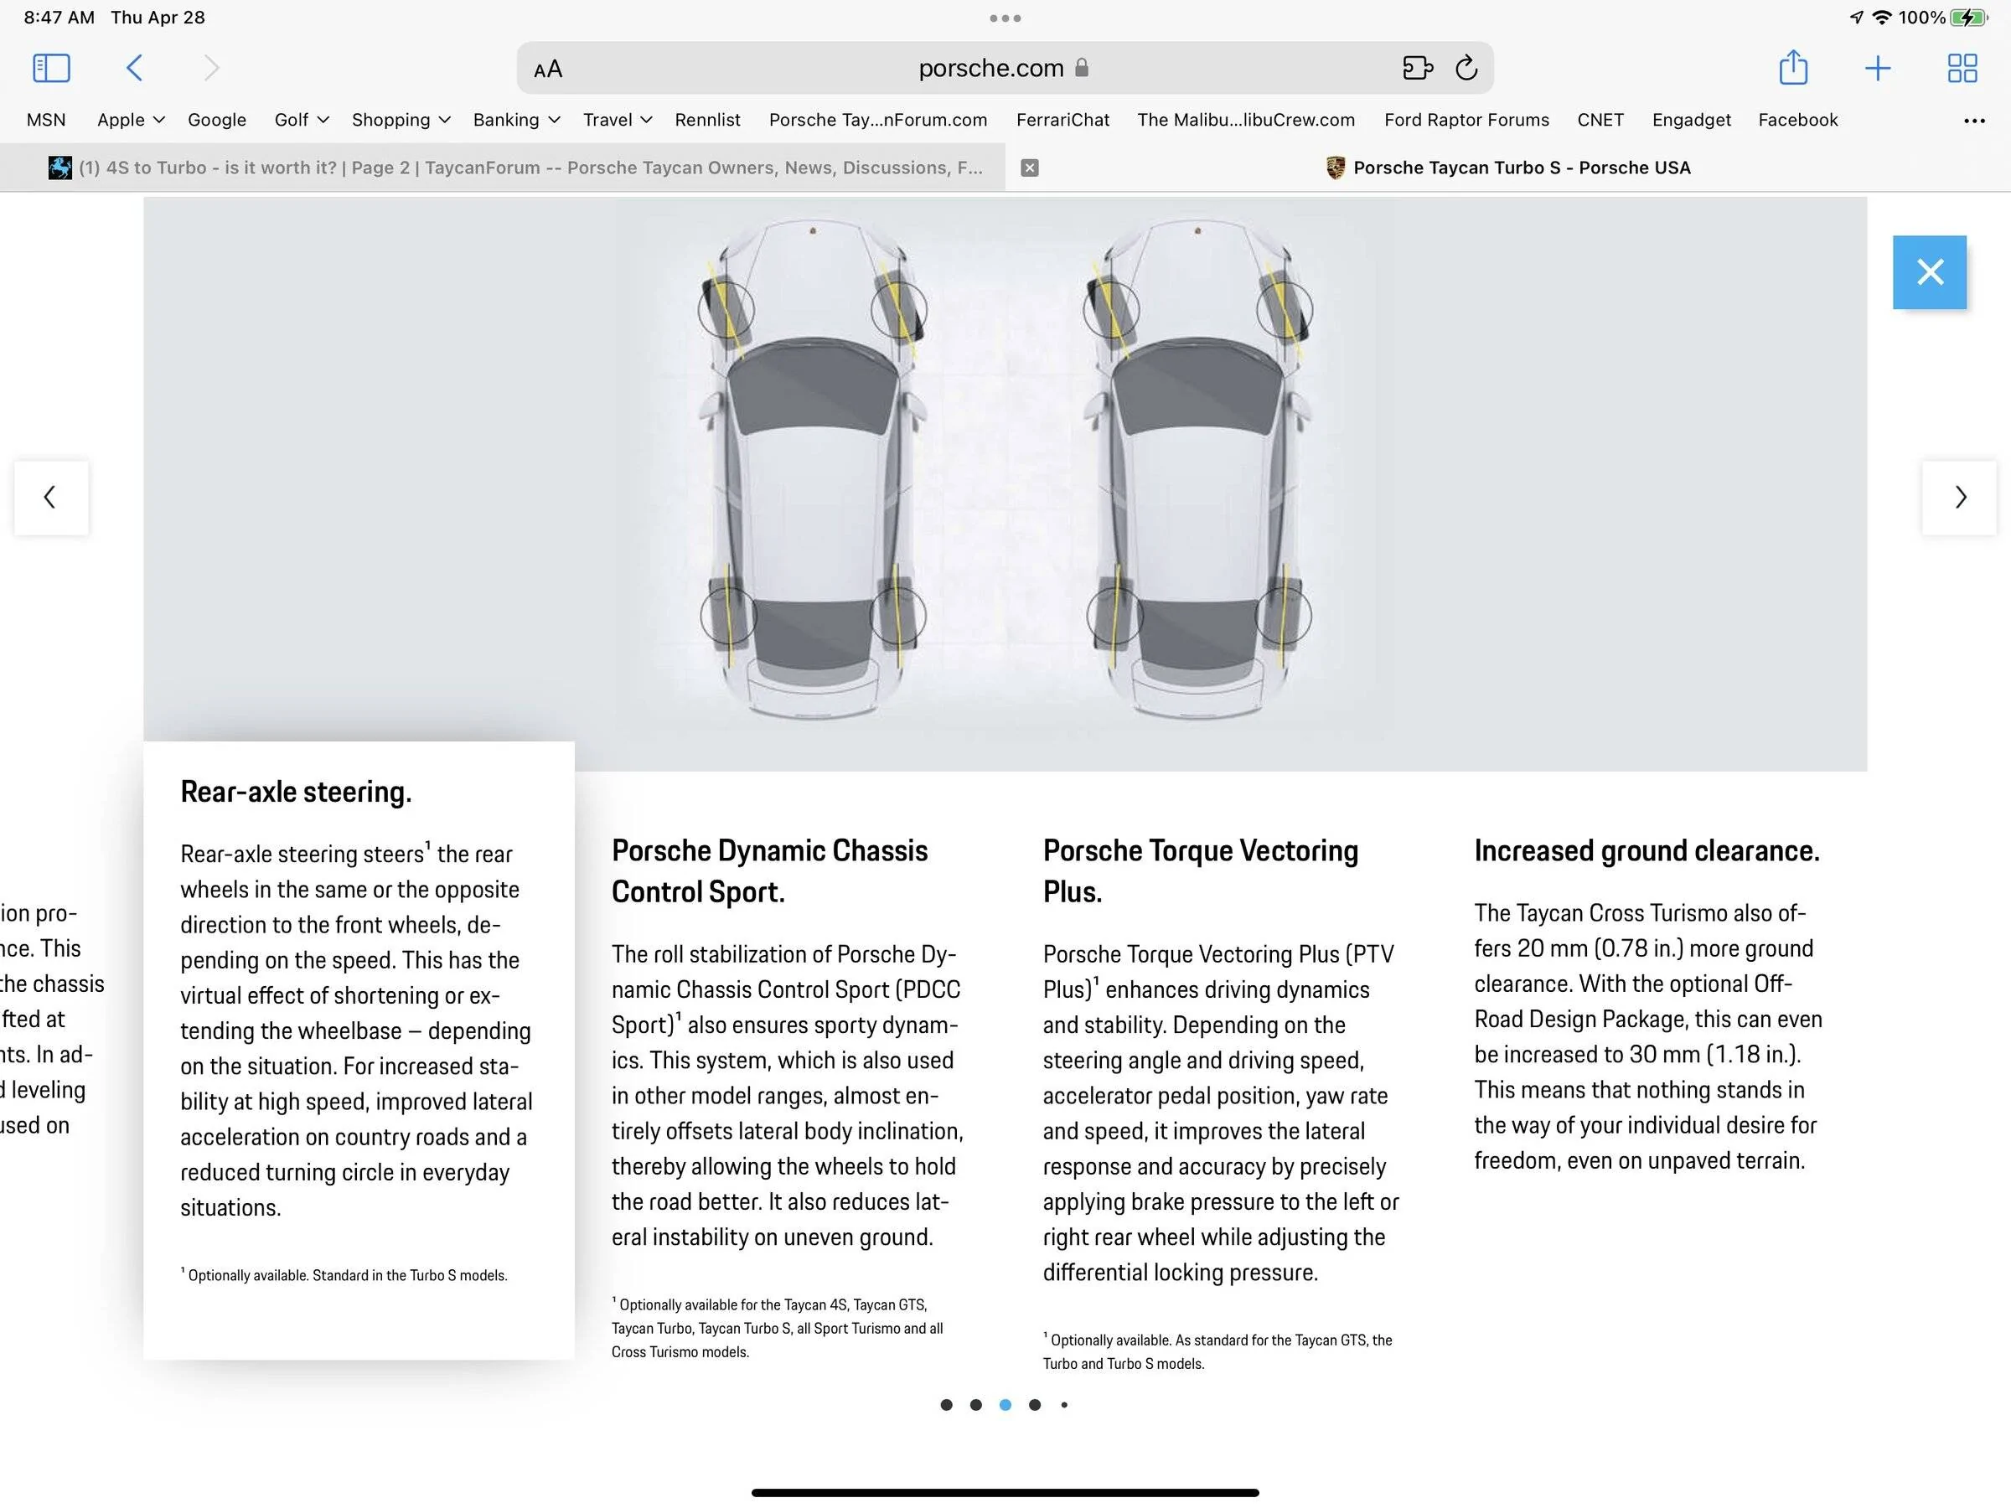Open a new tab with plus icon

pos(1878,68)
